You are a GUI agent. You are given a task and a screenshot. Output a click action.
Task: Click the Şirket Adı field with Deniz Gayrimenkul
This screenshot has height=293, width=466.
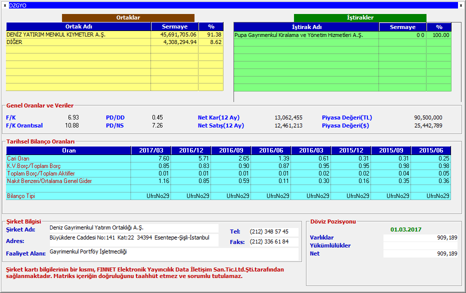[133, 228]
